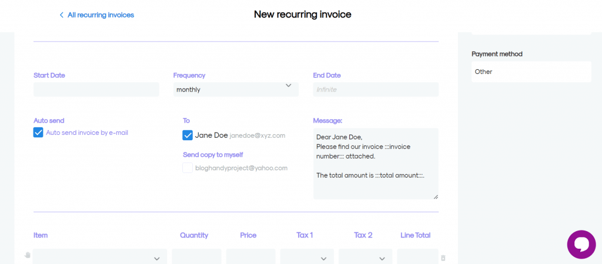Go back to All recurring invoices
This screenshot has width=602, height=264.
(x=97, y=15)
